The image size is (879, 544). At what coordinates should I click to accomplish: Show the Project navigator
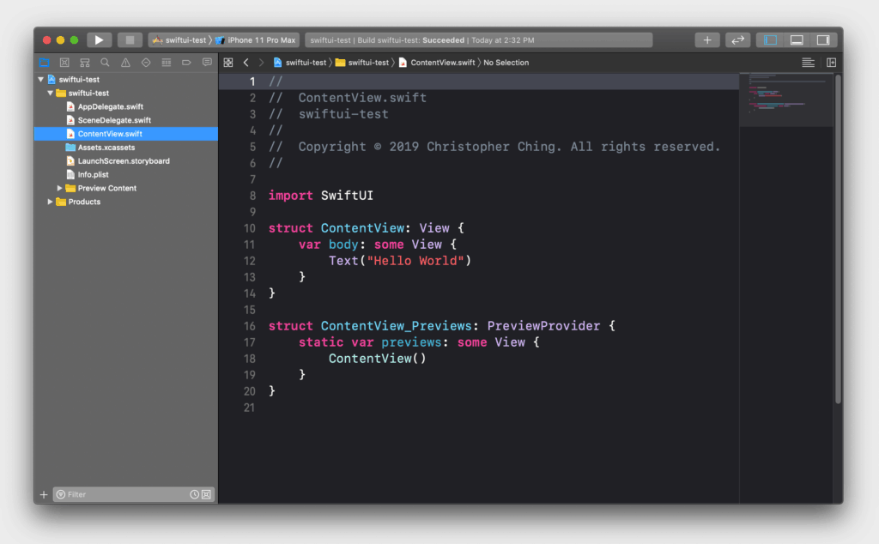pos(45,62)
